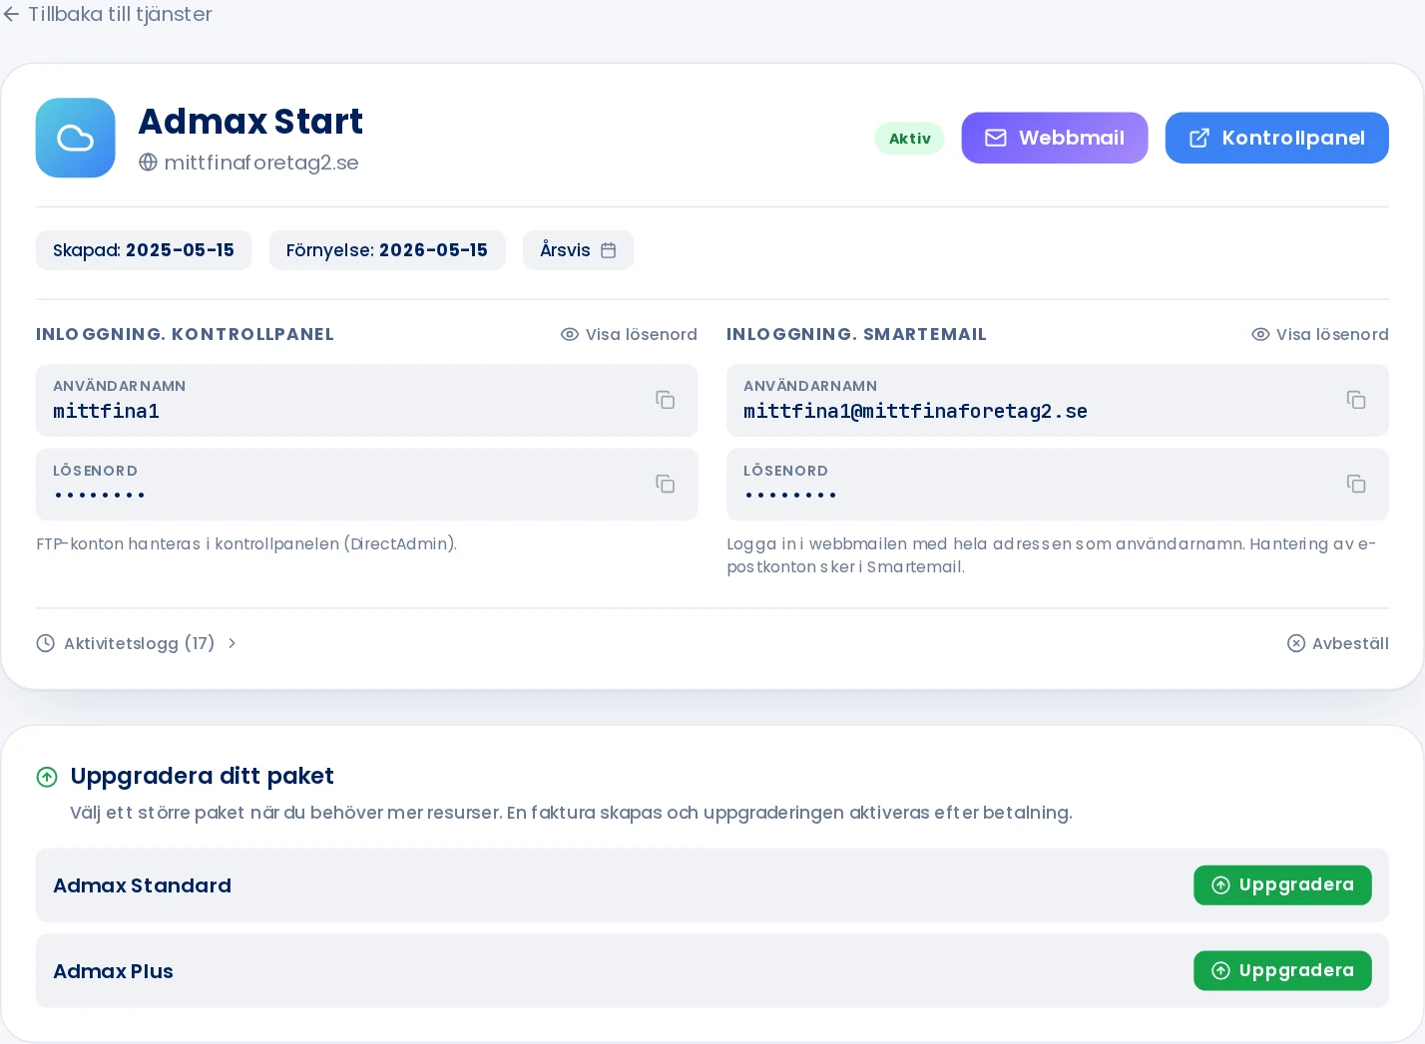The height and width of the screenshot is (1044, 1425).
Task: Click the Aktiv status badge
Action: (x=910, y=139)
